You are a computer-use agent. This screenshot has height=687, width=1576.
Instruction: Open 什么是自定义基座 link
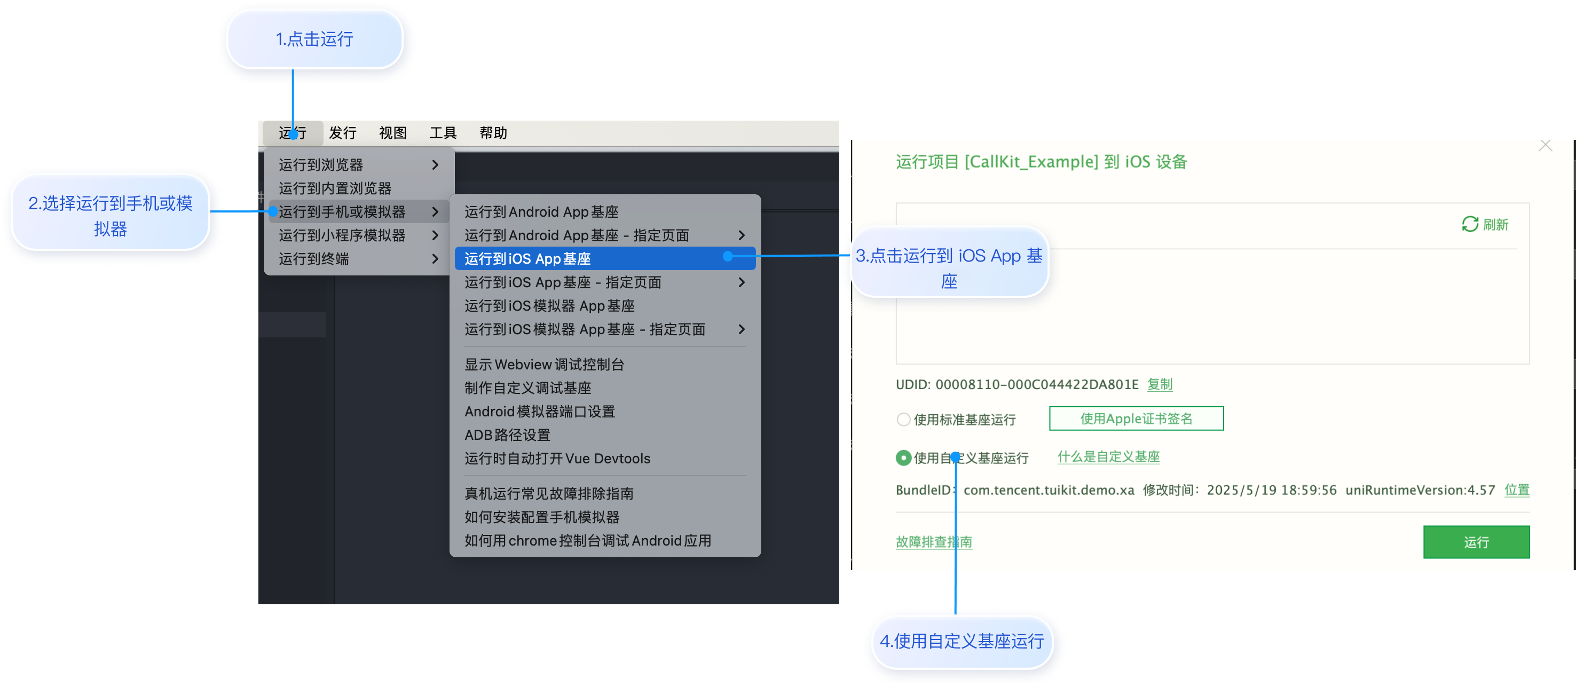click(1108, 456)
